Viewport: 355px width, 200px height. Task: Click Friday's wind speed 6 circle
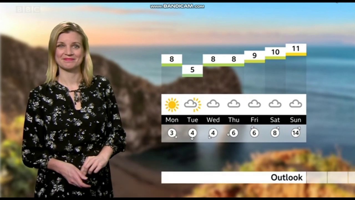point(254,133)
